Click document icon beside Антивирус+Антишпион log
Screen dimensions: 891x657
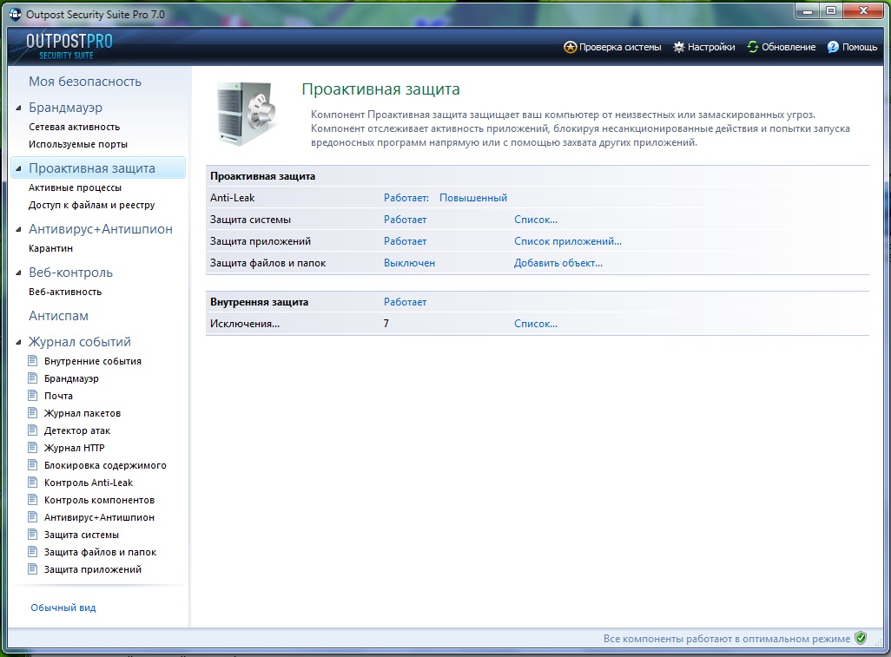pyautogui.click(x=33, y=516)
